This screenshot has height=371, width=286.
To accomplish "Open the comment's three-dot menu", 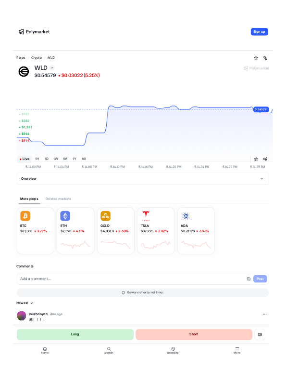I will tap(265, 314).
